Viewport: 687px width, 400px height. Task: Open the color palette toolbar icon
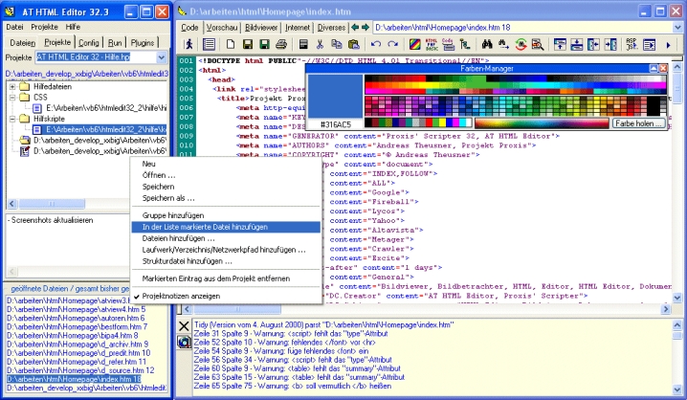click(414, 45)
